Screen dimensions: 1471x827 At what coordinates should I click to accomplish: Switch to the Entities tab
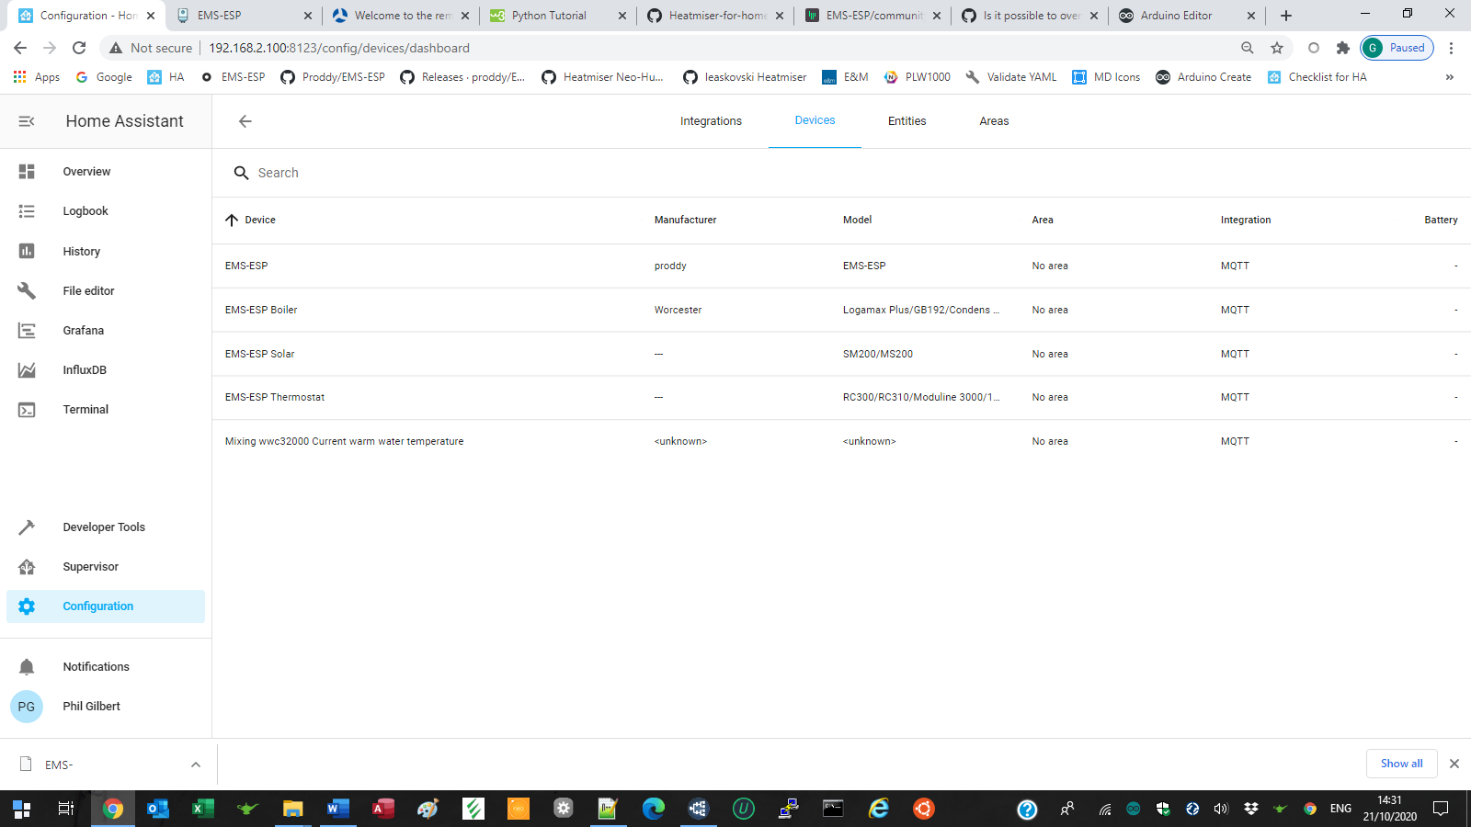pos(907,121)
